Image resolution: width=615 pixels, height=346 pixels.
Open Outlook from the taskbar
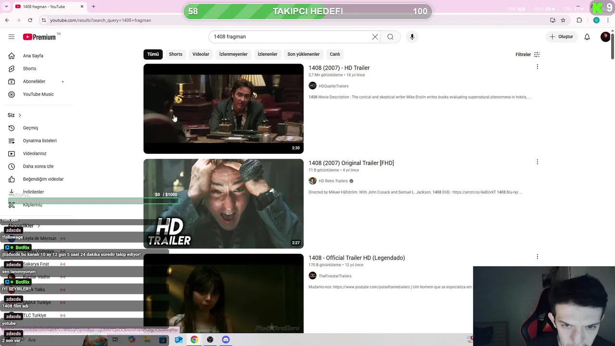tap(178, 340)
